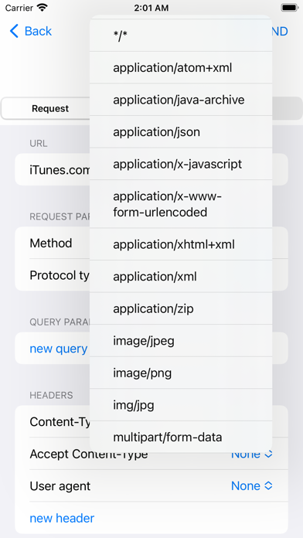Choose application/x-javascript entry

(181, 164)
